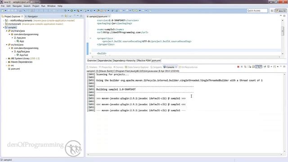Open the Project menu

36,6
